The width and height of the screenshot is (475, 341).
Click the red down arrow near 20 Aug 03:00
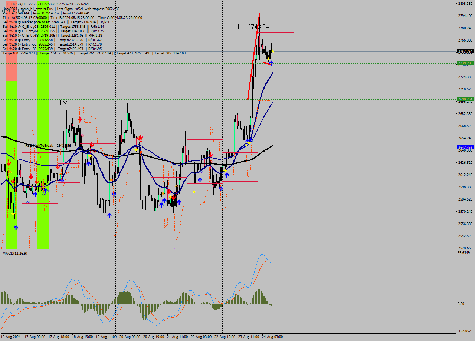pyautogui.click(x=140, y=138)
